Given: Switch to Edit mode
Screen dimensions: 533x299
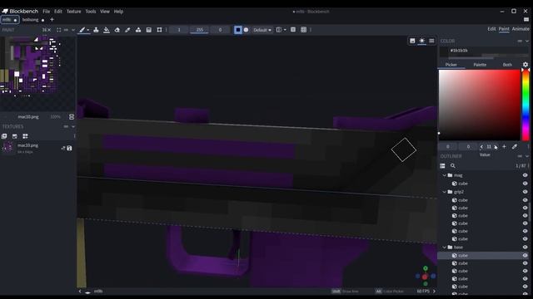Looking at the screenshot, I should 491,29.
